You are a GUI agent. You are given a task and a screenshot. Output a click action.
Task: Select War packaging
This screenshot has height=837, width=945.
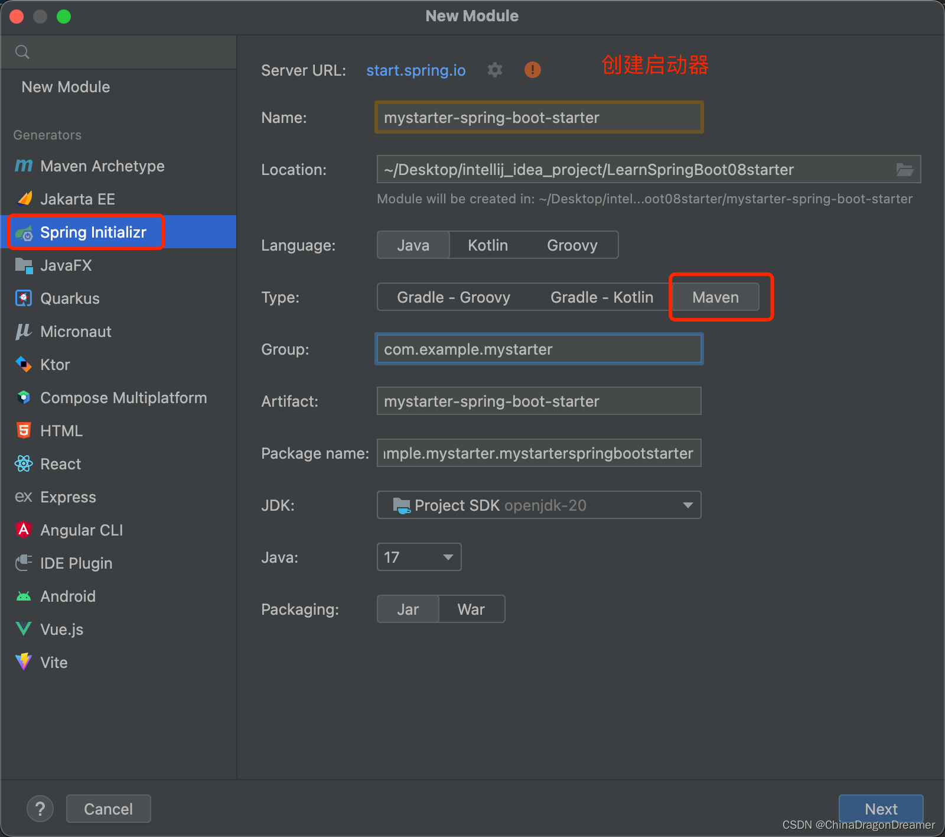tap(471, 609)
